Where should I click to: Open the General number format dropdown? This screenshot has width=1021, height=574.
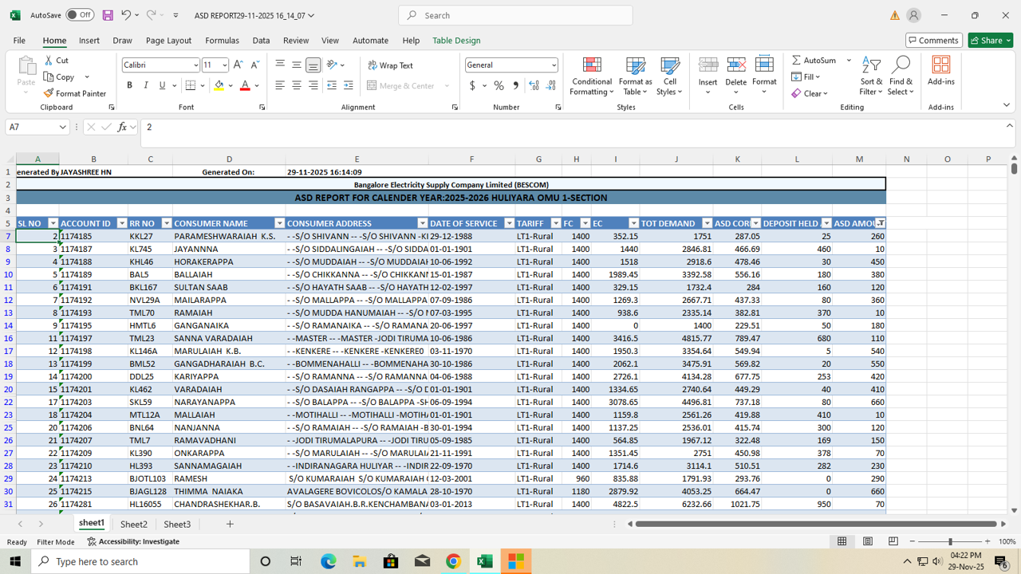(x=554, y=65)
